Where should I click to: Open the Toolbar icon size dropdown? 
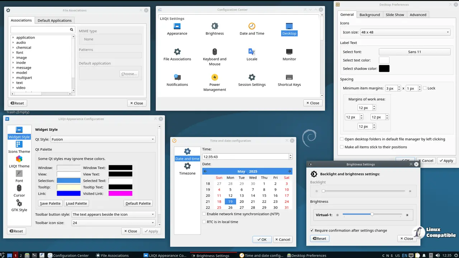113,223
